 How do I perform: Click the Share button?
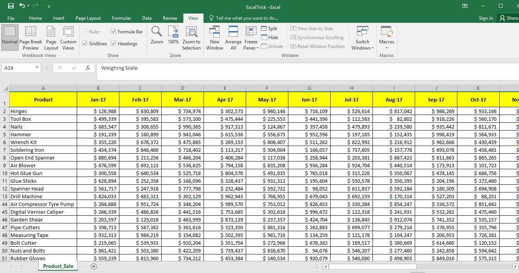(x=508, y=18)
